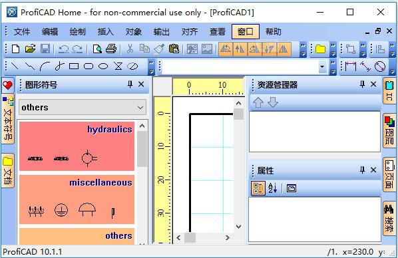This screenshot has width=398, height=258.
Task: Move item up in resource manager
Action: pos(258,102)
